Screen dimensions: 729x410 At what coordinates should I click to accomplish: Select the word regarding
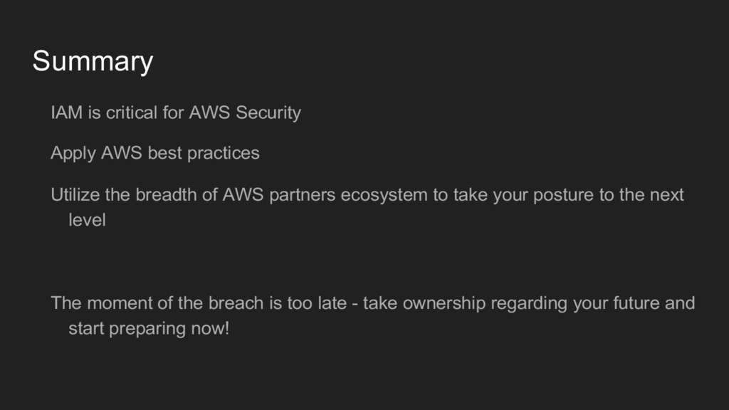pos(529,304)
